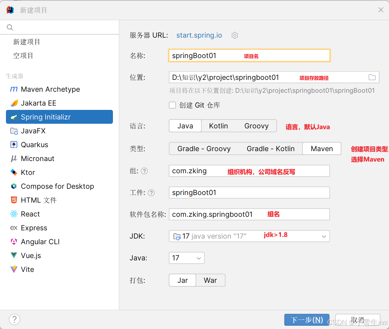Select 新建项目 in the sidebar

[59, 42]
